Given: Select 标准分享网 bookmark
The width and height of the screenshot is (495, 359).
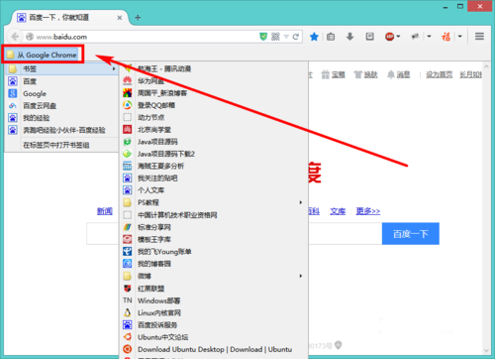Looking at the screenshot, I should tap(214, 227).
